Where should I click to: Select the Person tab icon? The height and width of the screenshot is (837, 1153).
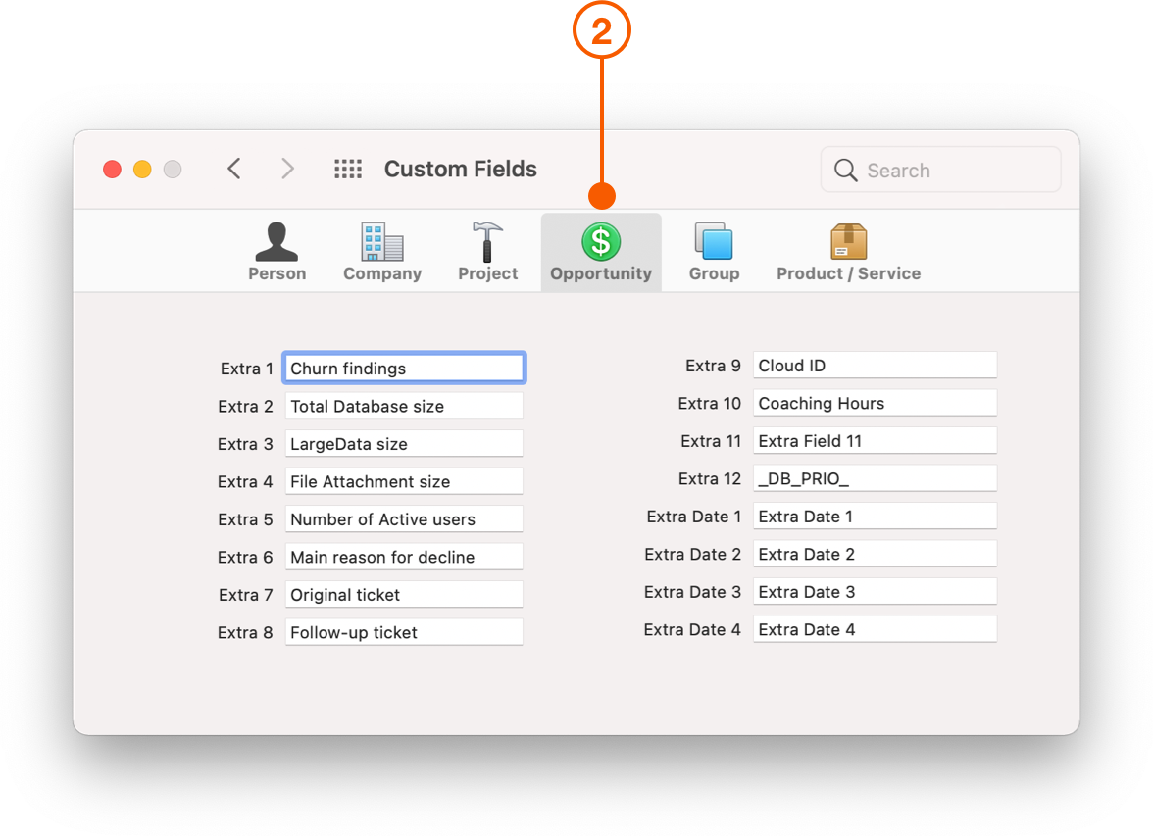(x=276, y=242)
